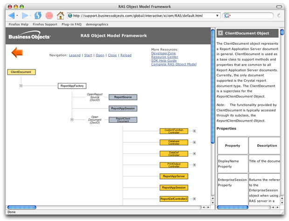The image size is (289, 221).
Task: Click the DisplayName Property table cell
Action: 233,164
